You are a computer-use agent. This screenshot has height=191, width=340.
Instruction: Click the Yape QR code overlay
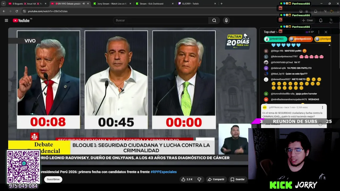tap(23, 167)
